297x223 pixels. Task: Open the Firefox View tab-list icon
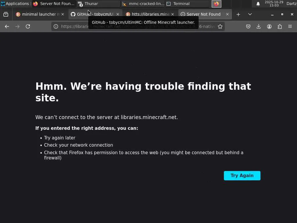[x=6, y=14]
